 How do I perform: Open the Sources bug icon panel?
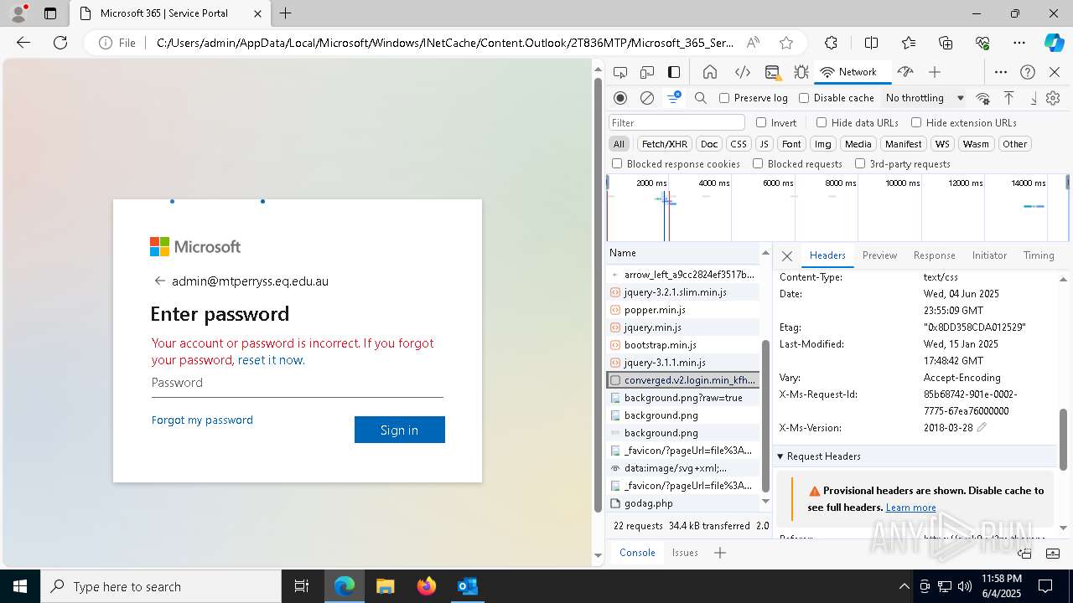click(x=801, y=72)
